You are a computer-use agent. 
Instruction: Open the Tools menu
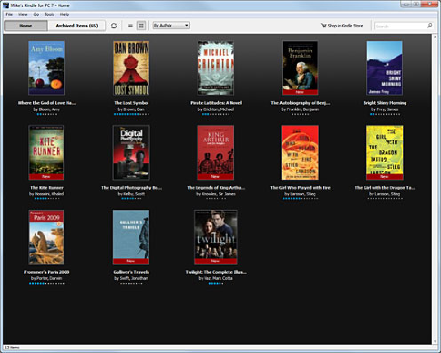coord(49,14)
